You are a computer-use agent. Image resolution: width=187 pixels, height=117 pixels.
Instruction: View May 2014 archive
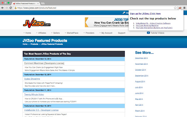click(x=139, y=99)
